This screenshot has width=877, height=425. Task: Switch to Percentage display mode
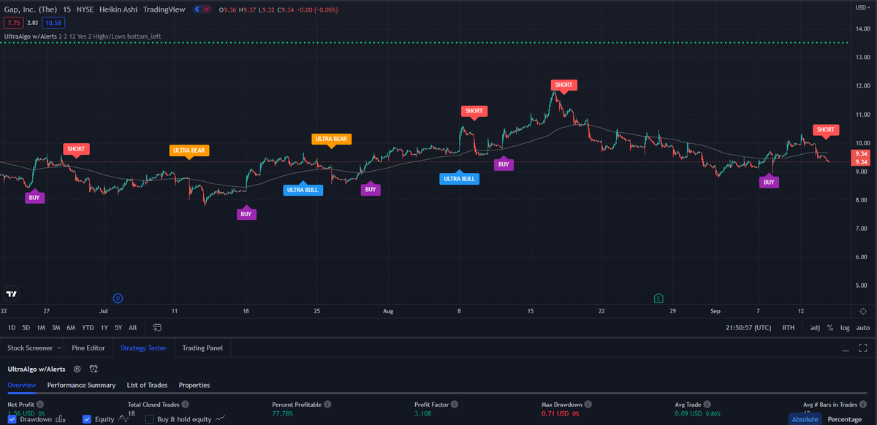844,419
